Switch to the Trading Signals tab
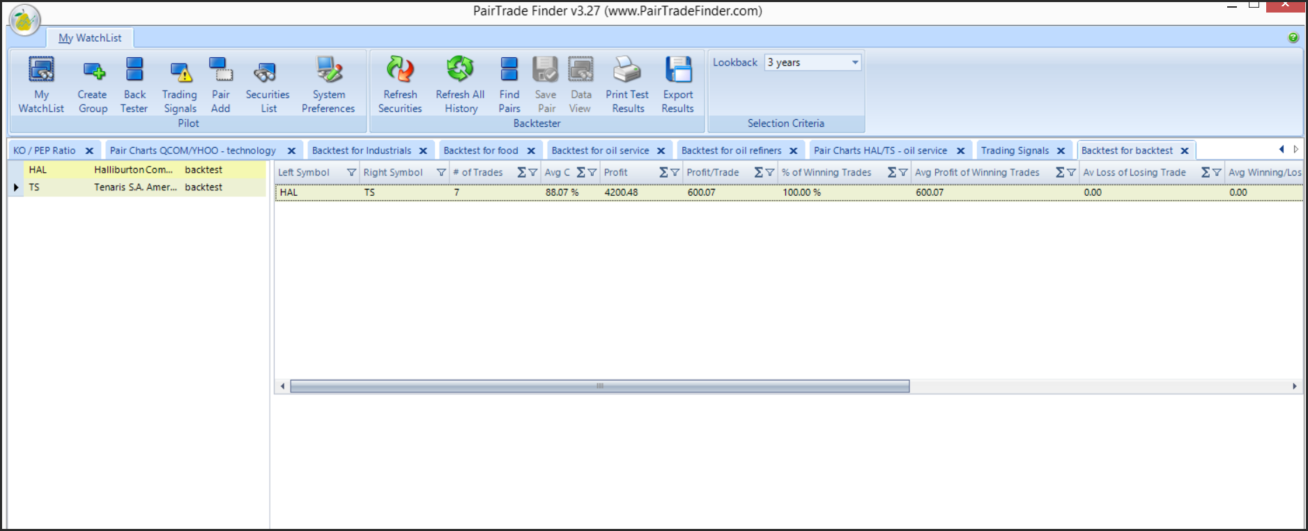This screenshot has height=531, width=1308. coord(1015,151)
